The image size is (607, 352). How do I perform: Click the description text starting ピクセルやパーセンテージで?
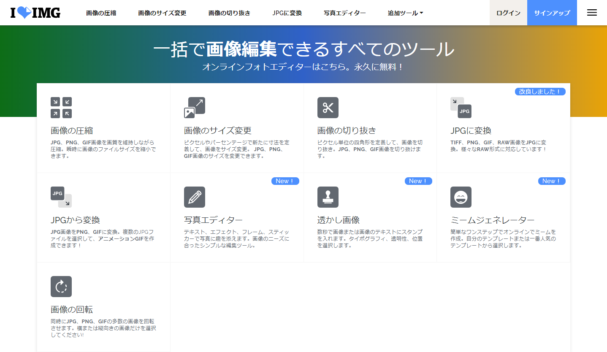pyautogui.click(x=237, y=149)
